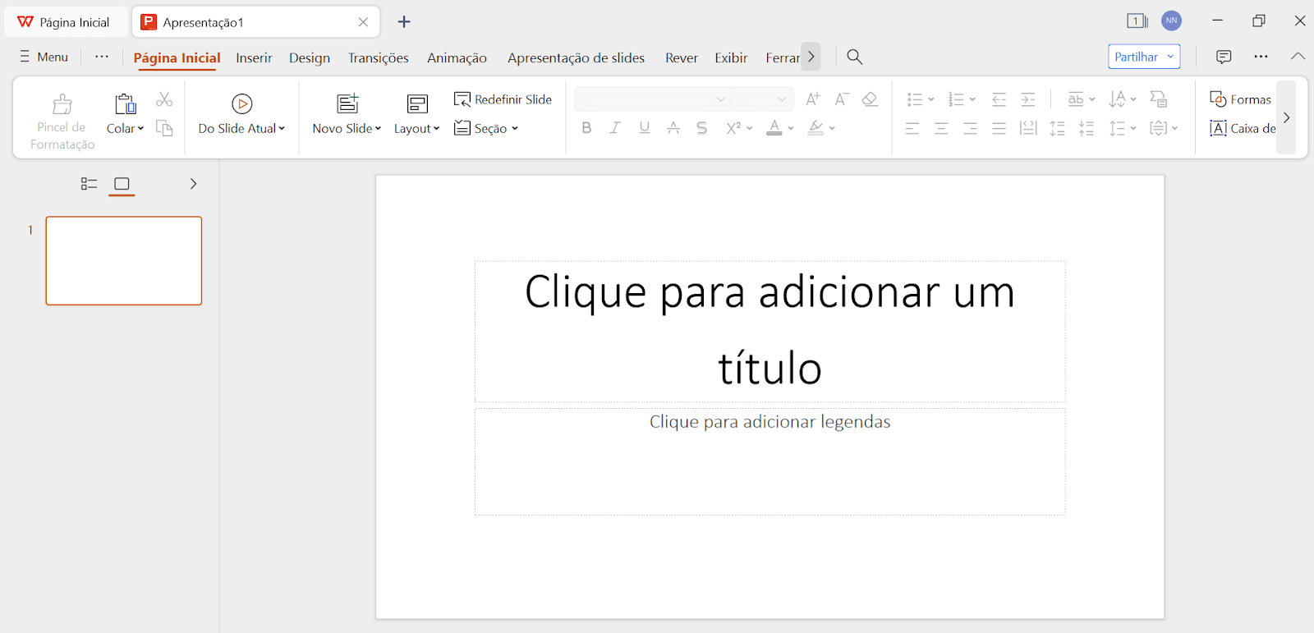1314x633 pixels.
Task: Open the Menu button
Action: [44, 57]
